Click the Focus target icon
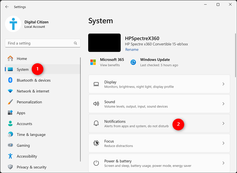The image size is (237, 173). (x=96, y=143)
